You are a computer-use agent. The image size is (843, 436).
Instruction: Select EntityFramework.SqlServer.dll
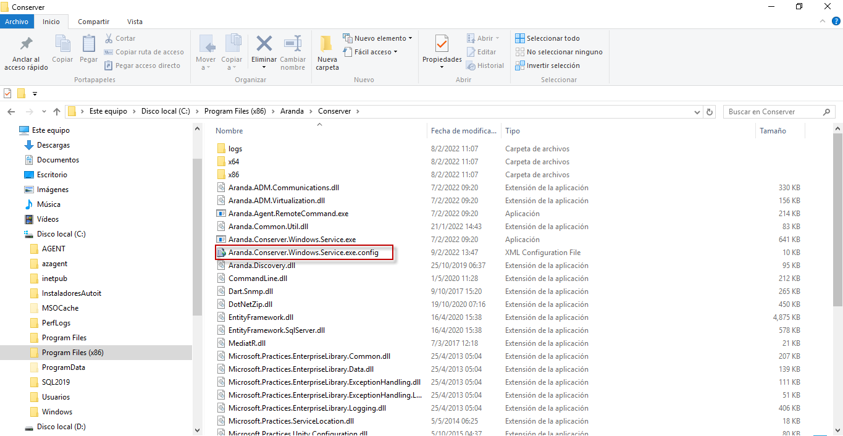point(277,330)
